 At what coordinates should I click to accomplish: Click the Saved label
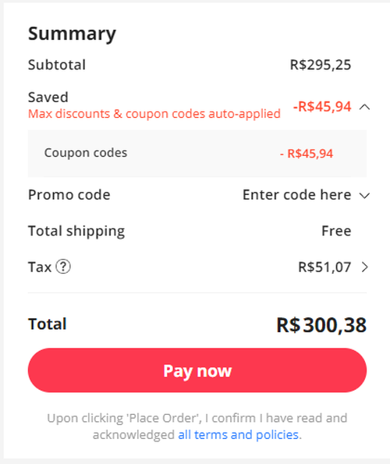tap(48, 97)
